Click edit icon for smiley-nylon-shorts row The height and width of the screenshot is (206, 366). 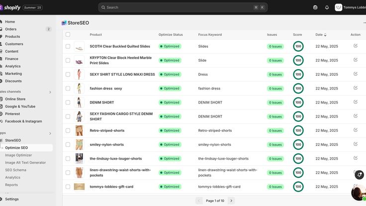pyautogui.click(x=355, y=144)
